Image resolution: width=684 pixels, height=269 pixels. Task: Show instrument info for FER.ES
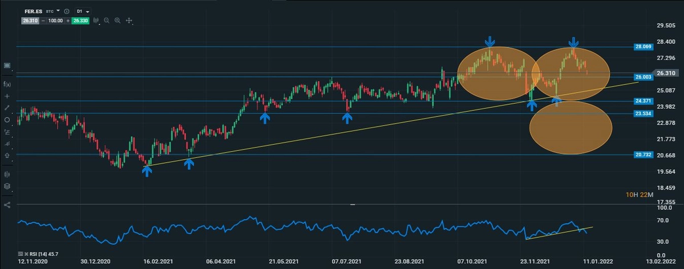coord(67,11)
